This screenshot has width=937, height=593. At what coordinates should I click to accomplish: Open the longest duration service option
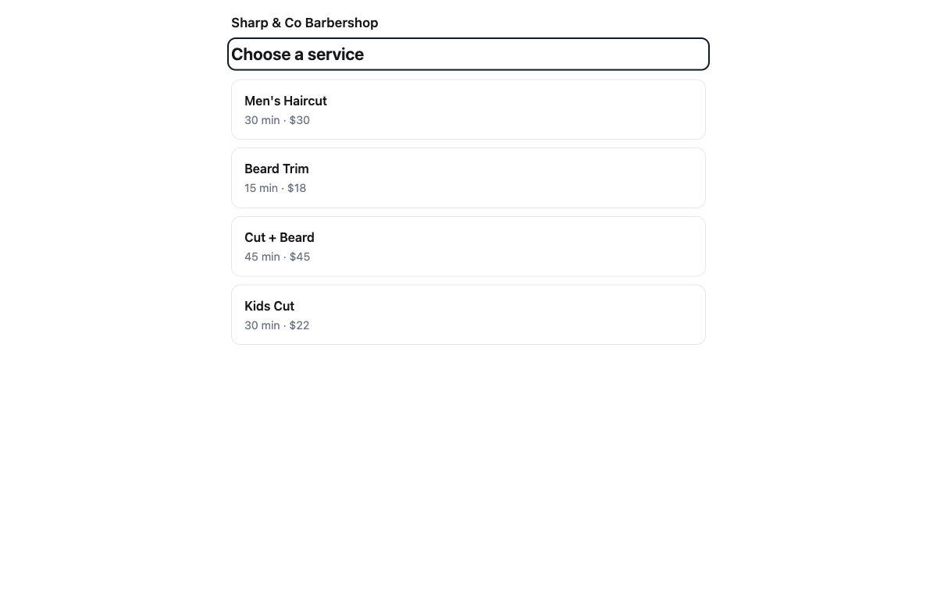click(468, 247)
